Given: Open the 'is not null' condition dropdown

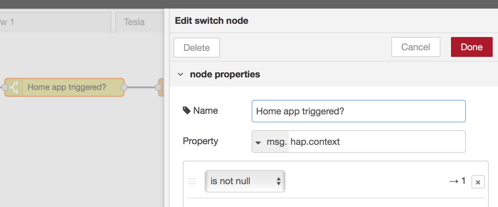Looking at the screenshot, I should point(245,181).
